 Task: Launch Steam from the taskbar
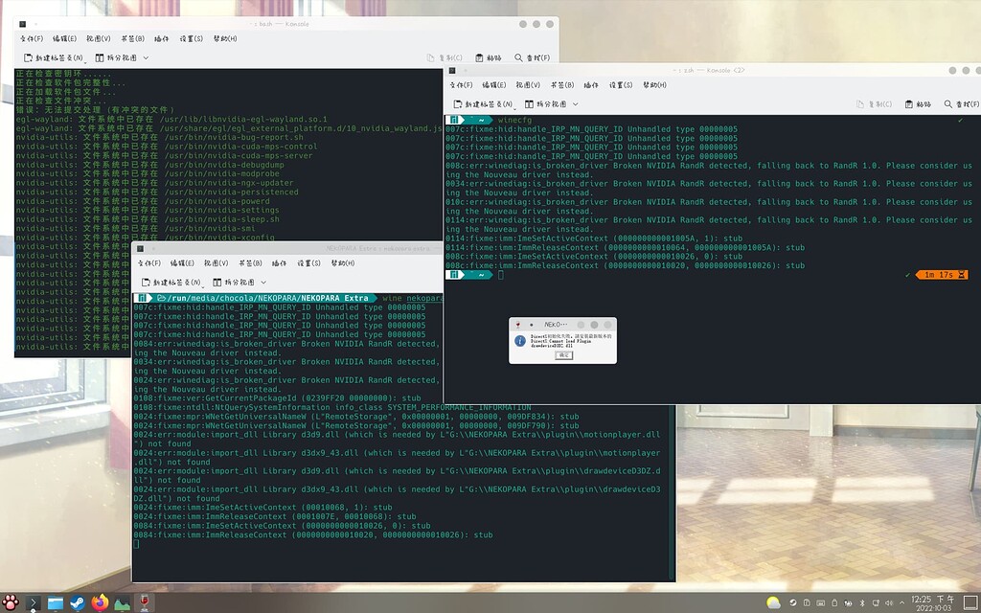tap(78, 603)
